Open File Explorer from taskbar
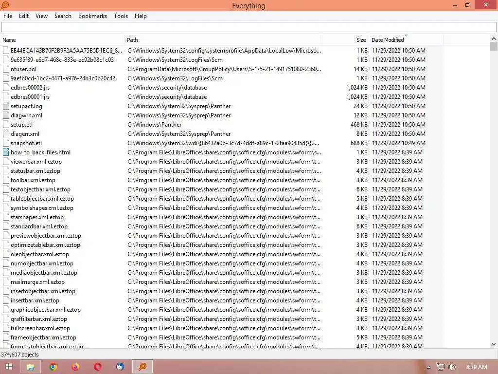 (x=31, y=367)
